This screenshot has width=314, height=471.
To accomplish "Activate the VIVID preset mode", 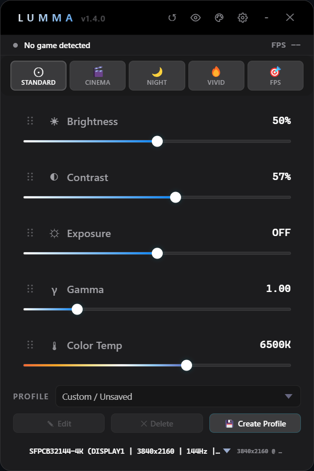I will point(216,76).
